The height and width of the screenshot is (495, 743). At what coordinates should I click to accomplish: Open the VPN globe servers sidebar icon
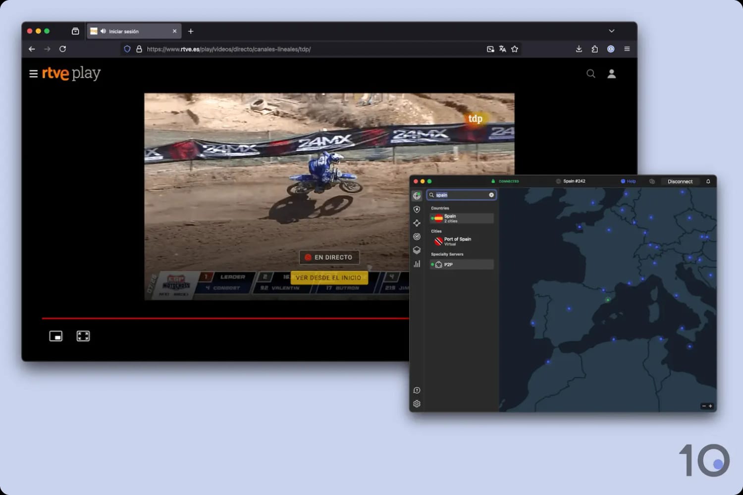coord(417,196)
